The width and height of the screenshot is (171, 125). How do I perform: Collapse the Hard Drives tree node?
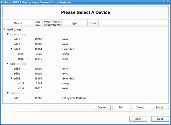(4, 29)
